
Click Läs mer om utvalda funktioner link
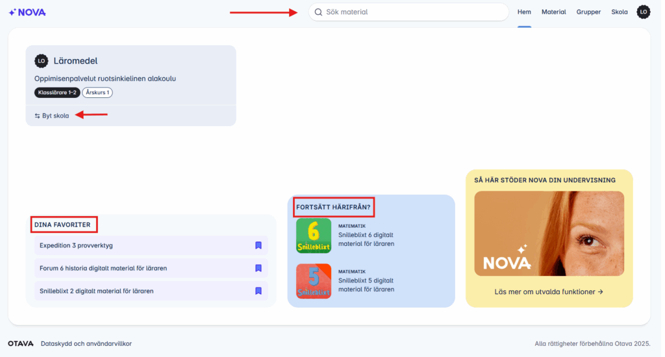pos(549,291)
